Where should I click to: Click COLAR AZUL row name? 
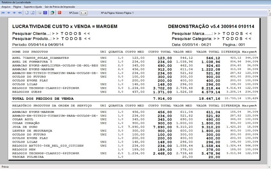[x=23, y=119]
